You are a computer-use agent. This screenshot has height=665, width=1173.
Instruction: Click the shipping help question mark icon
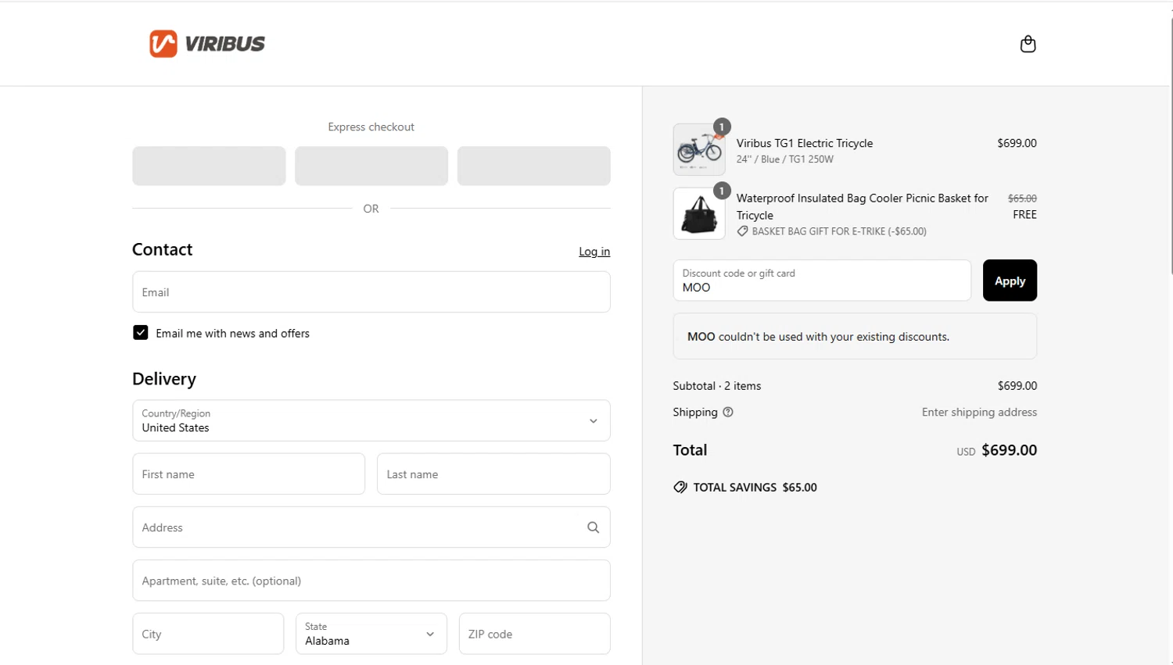click(728, 412)
